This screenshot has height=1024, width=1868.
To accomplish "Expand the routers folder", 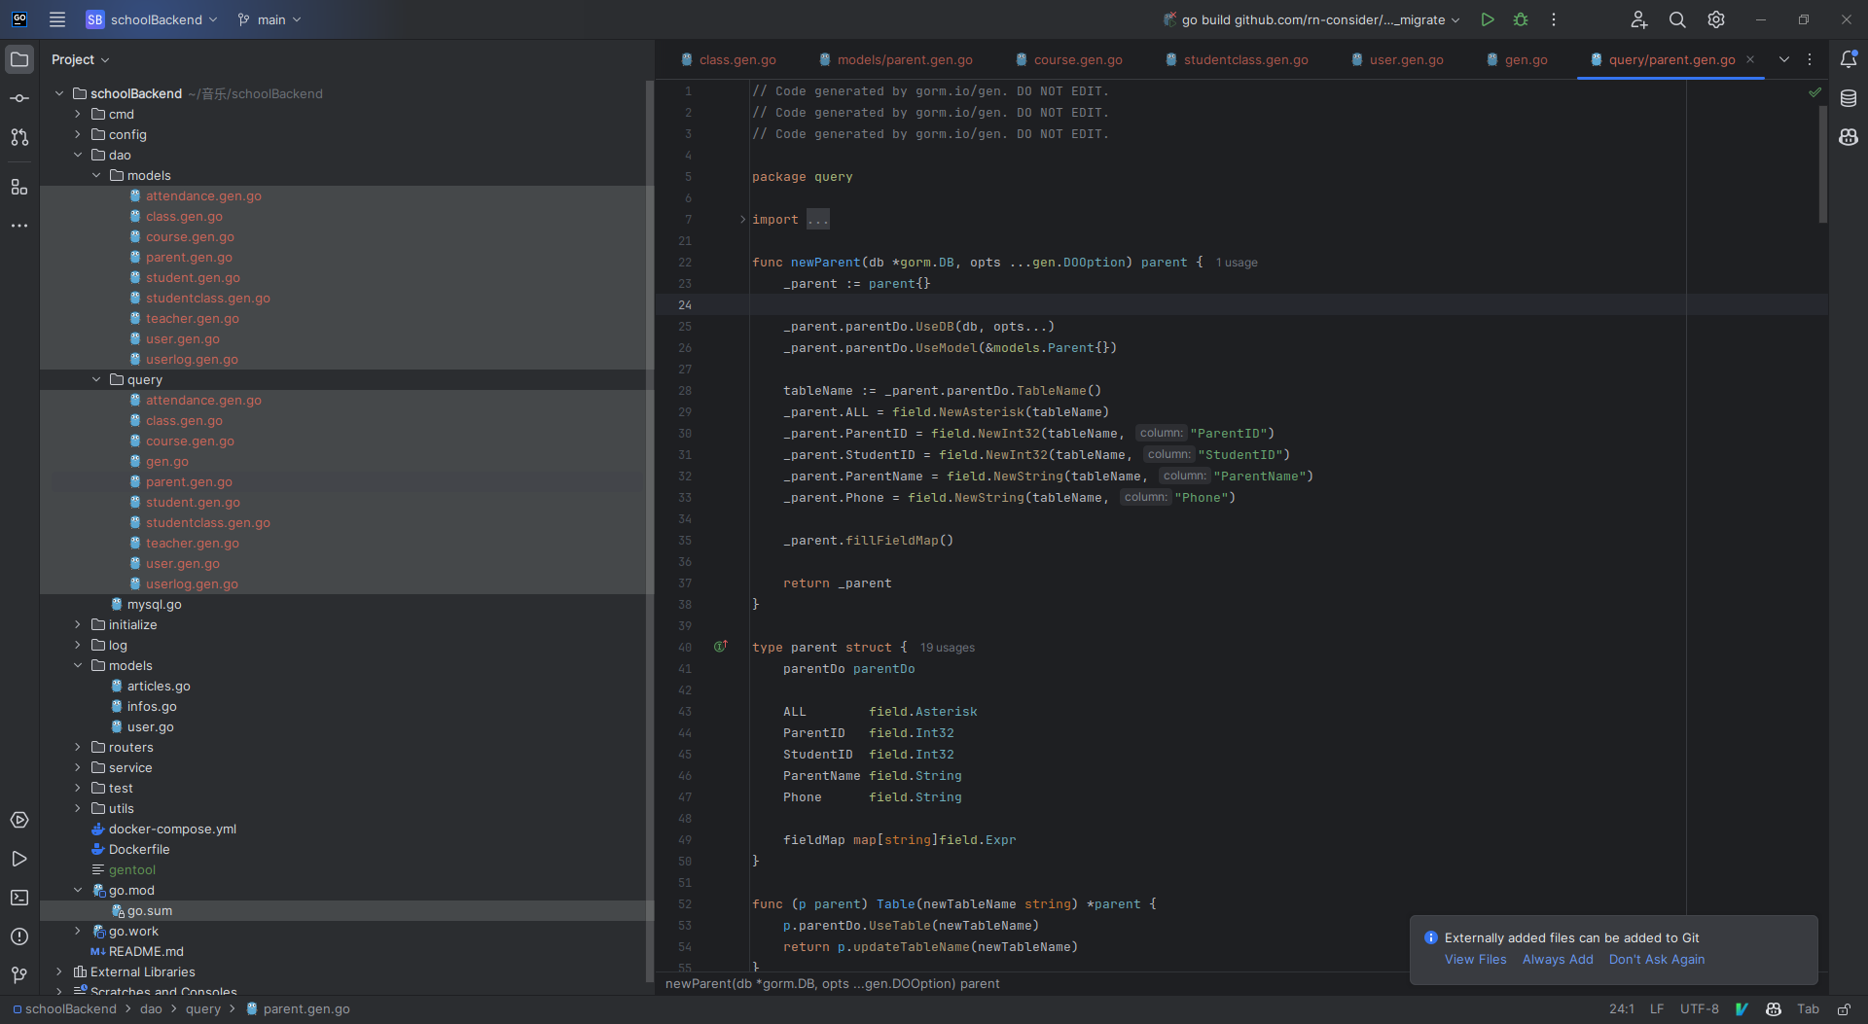I will click(x=78, y=747).
